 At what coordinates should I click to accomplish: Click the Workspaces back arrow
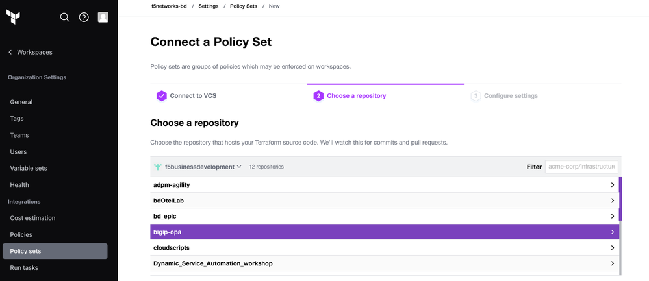10,52
